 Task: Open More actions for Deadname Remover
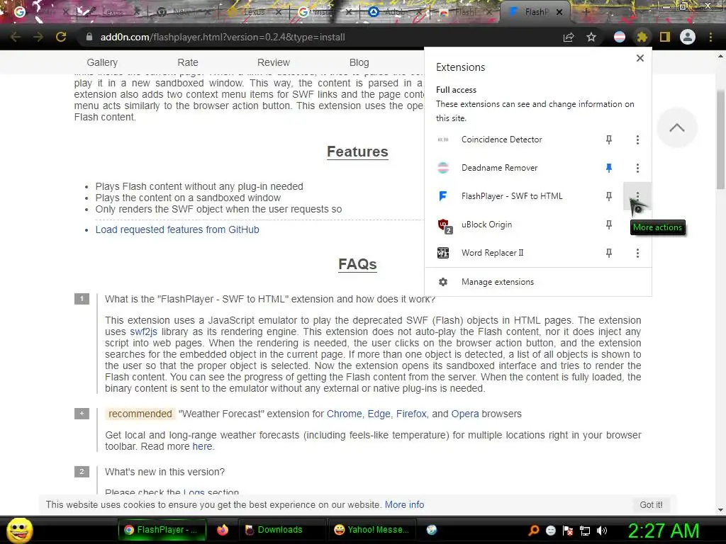tap(637, 168)
